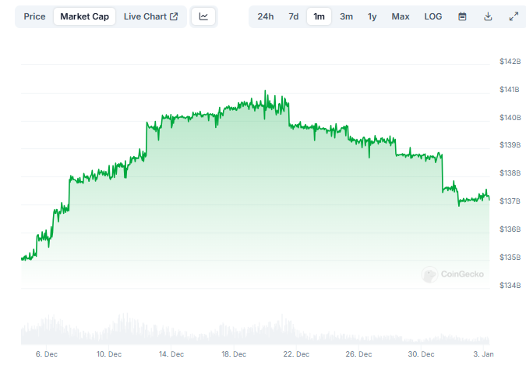526x366 pixels.
Task: Select the Max time range
Action: pos(401,16)
